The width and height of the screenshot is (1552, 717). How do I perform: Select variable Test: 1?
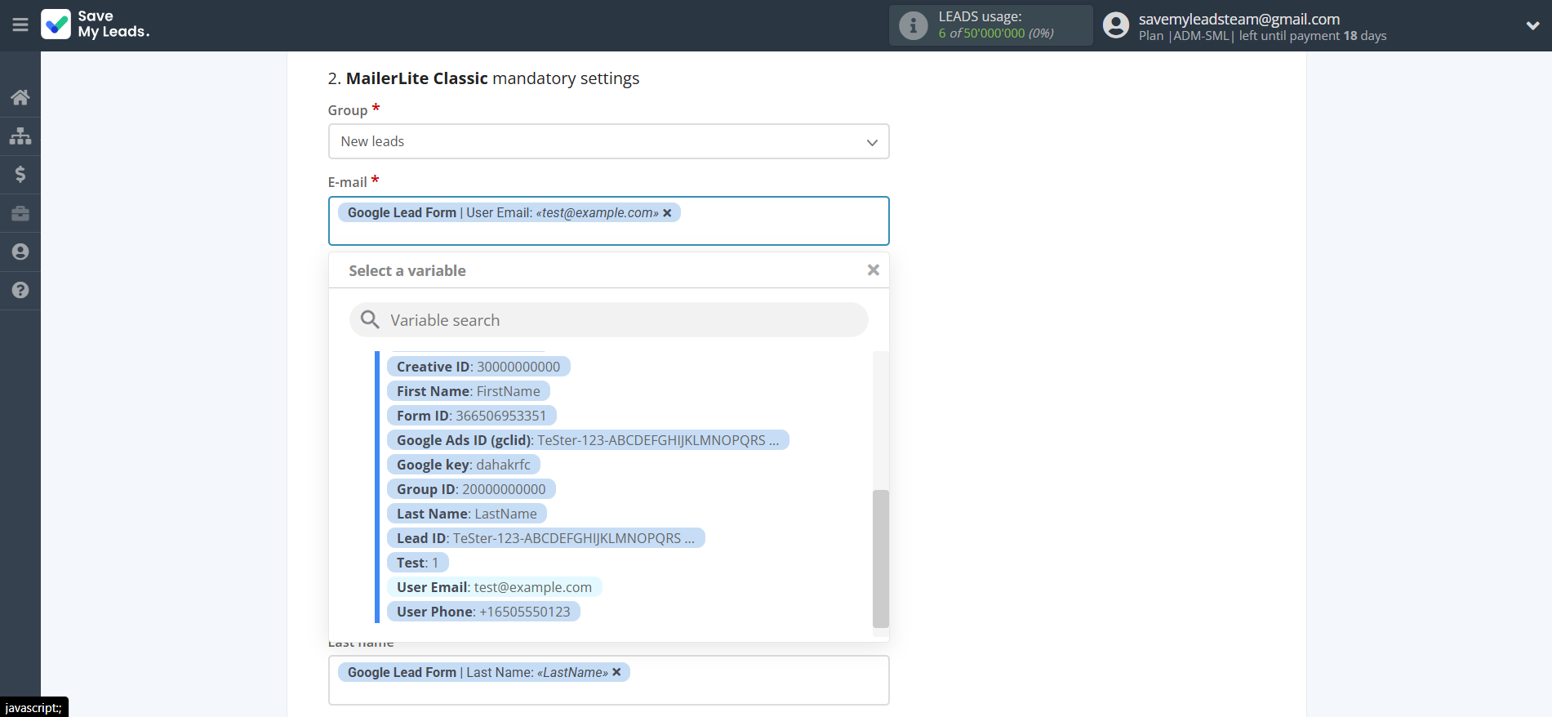[x=418, y=563]
